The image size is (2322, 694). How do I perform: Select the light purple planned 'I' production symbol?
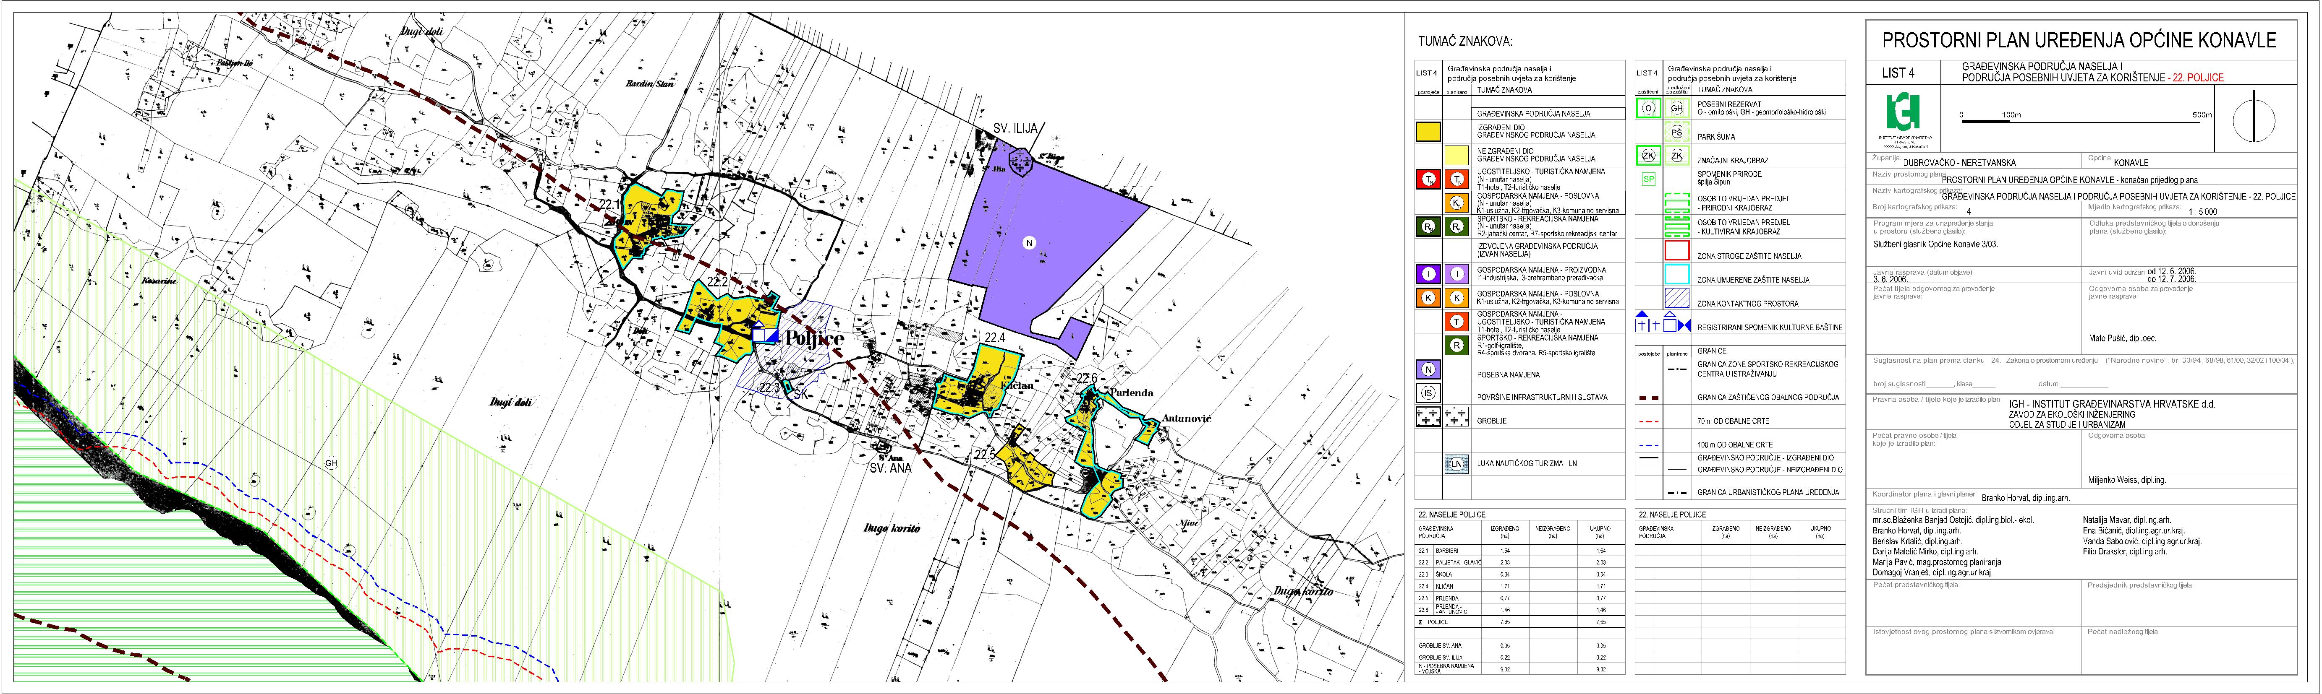(x=1456, y=275)
